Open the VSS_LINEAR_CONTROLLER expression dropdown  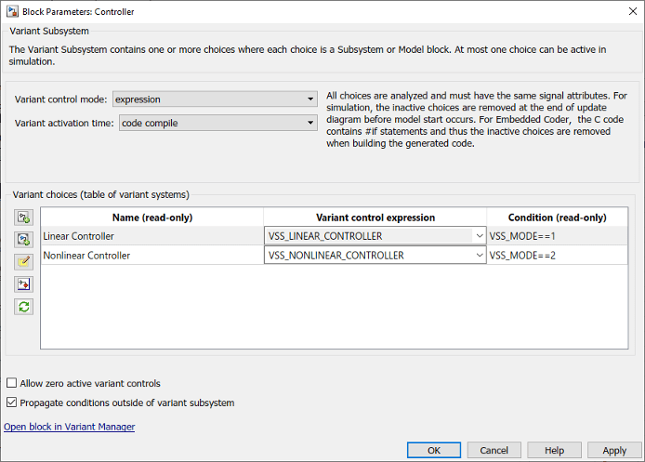pos(479,236)
